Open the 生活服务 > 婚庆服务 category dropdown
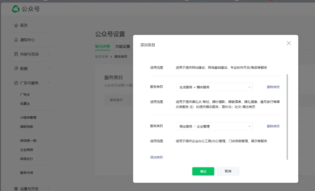Image resolution: width=315 pixels, height=191 pixels. (214, 87)
